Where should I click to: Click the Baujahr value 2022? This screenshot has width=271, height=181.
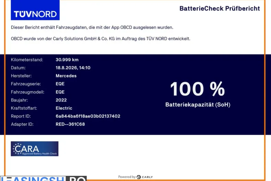61,100
